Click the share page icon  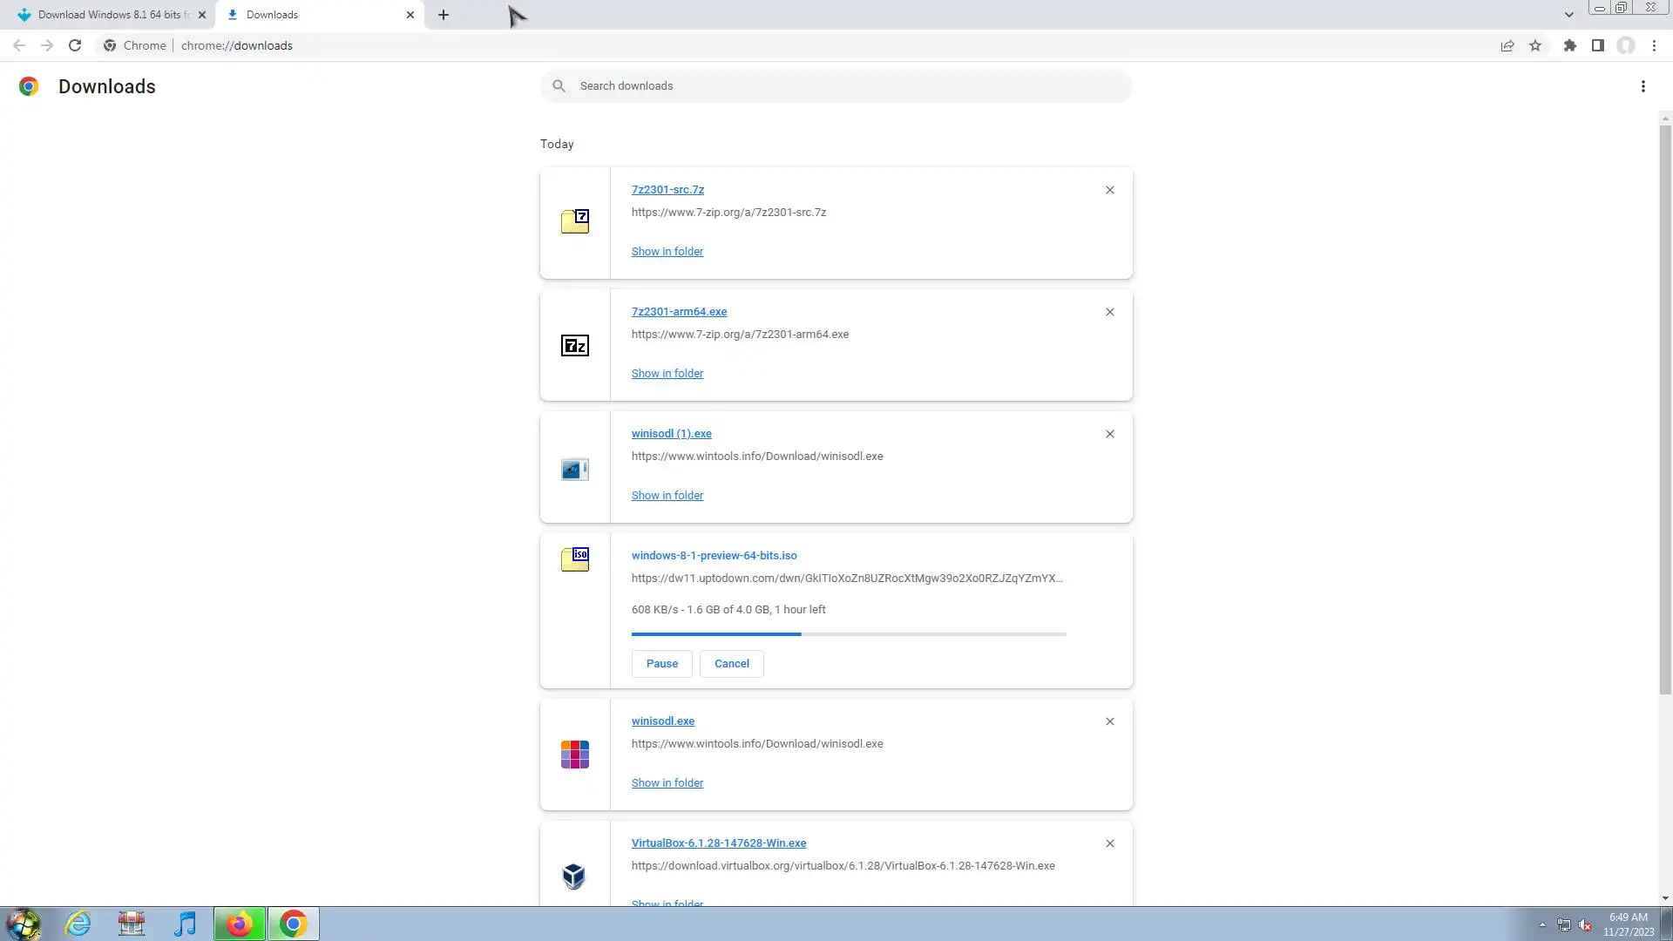point(1507,46)
